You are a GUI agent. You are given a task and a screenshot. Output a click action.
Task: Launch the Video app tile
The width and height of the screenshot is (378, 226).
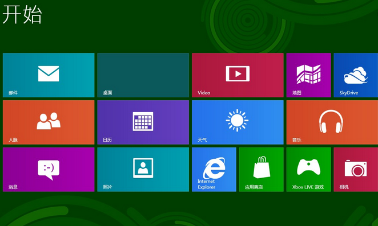(x=238, y=75)
